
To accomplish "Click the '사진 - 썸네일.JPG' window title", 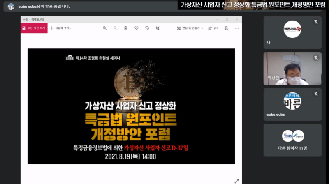I will pyautogui.click(x=34, y=19).
